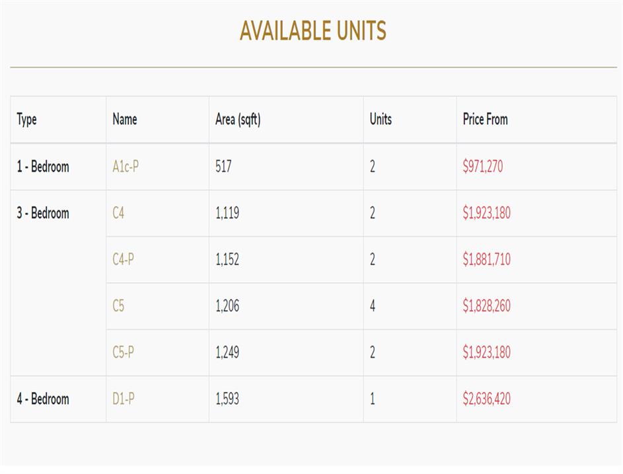Click the Name column header

[x=125, y=120]
